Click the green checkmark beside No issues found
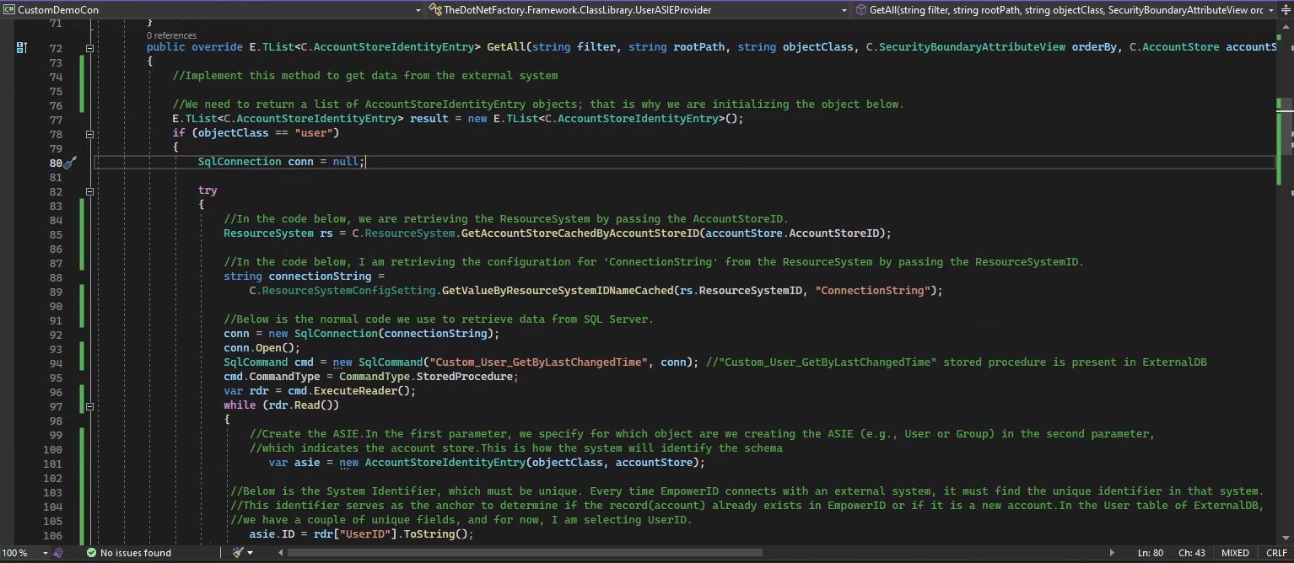 pyautogui.click(x=91, y=553)
